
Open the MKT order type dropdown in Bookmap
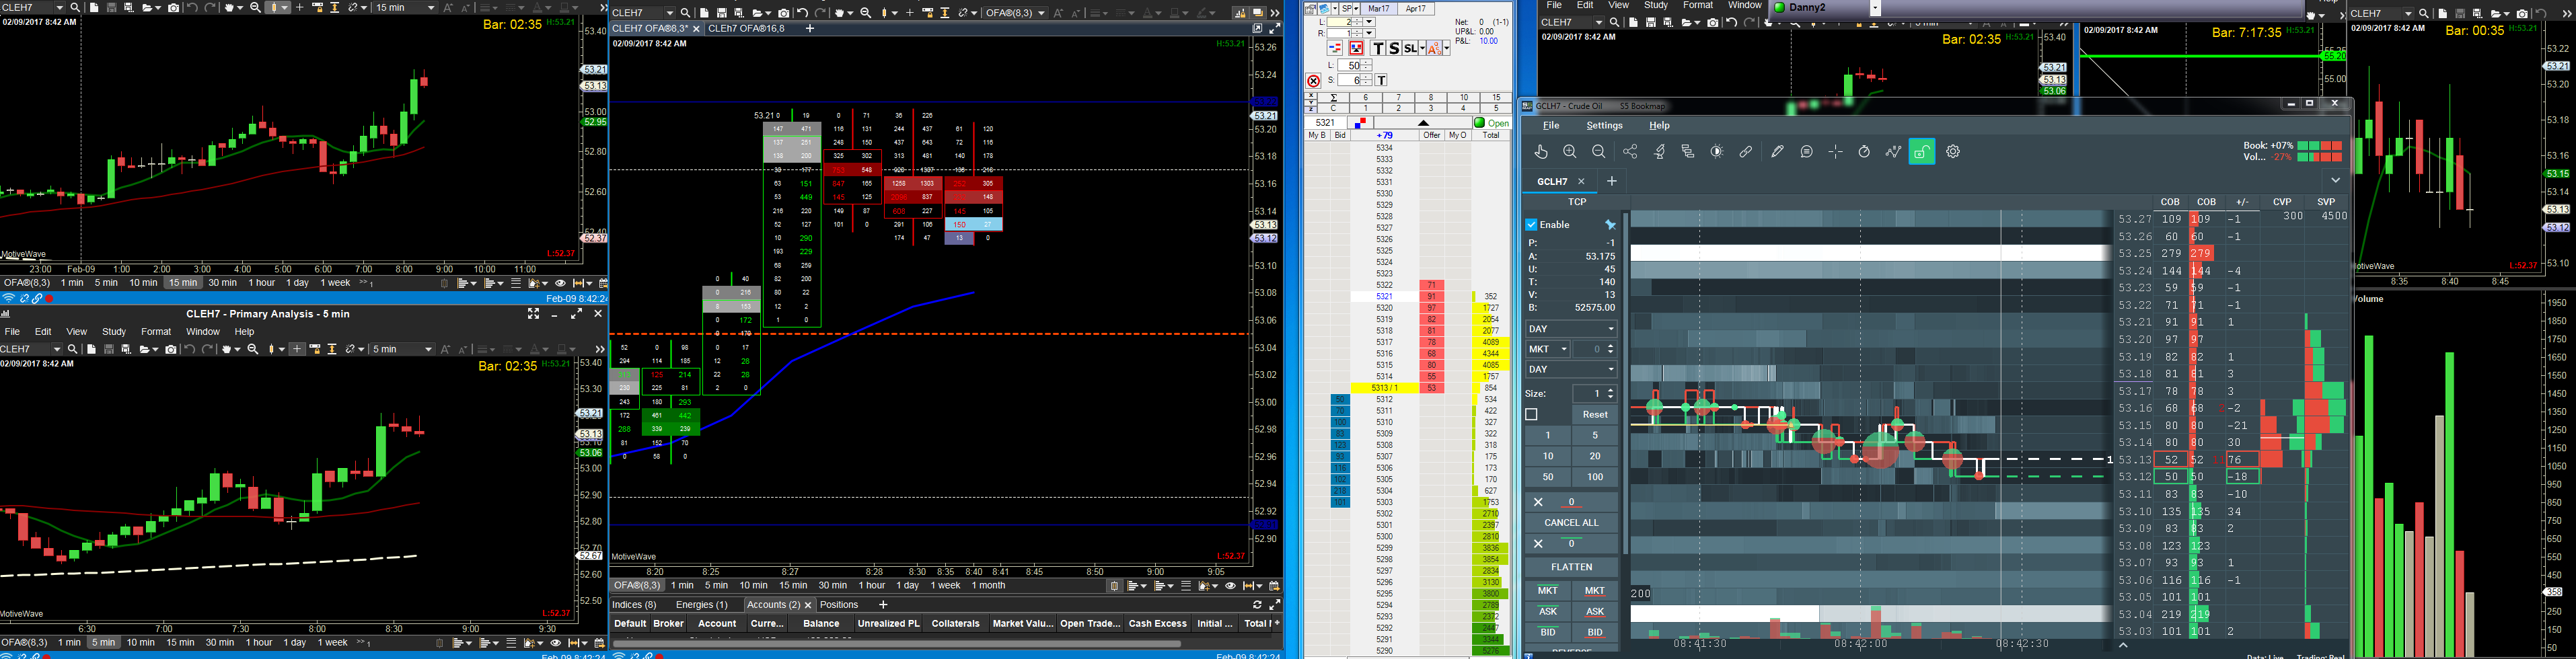[x=1548, y=349]
